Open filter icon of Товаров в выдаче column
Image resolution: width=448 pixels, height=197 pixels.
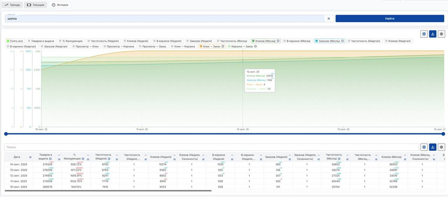click(x=59, y=159)
